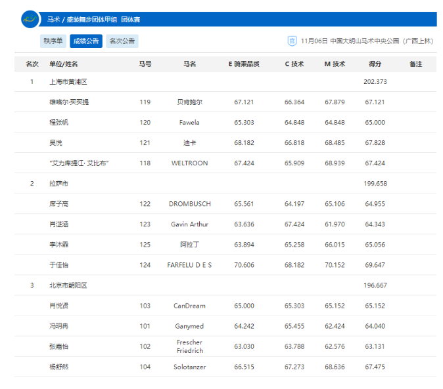
Task: Click the 名次 column header
Action: [x=32, y=64]
